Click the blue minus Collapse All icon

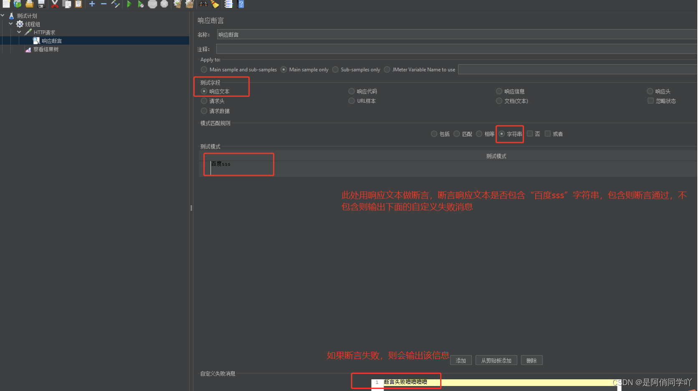(x=104, y=4)
